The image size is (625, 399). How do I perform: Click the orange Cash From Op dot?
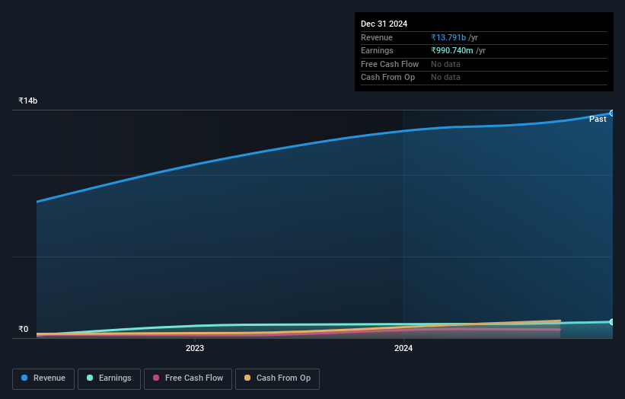click(247, 378)
